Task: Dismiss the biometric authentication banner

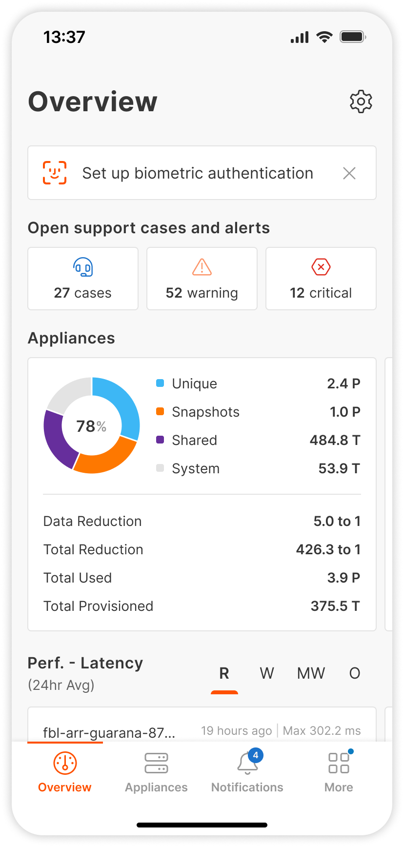Action: tap(349, 173)
